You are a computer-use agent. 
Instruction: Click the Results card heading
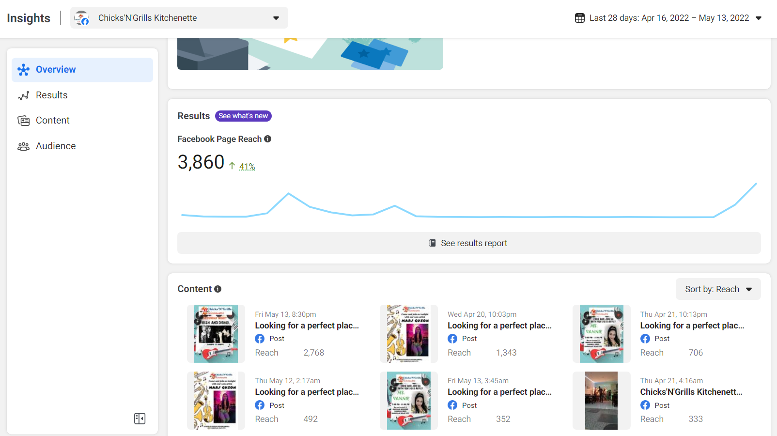pos(194,116)
